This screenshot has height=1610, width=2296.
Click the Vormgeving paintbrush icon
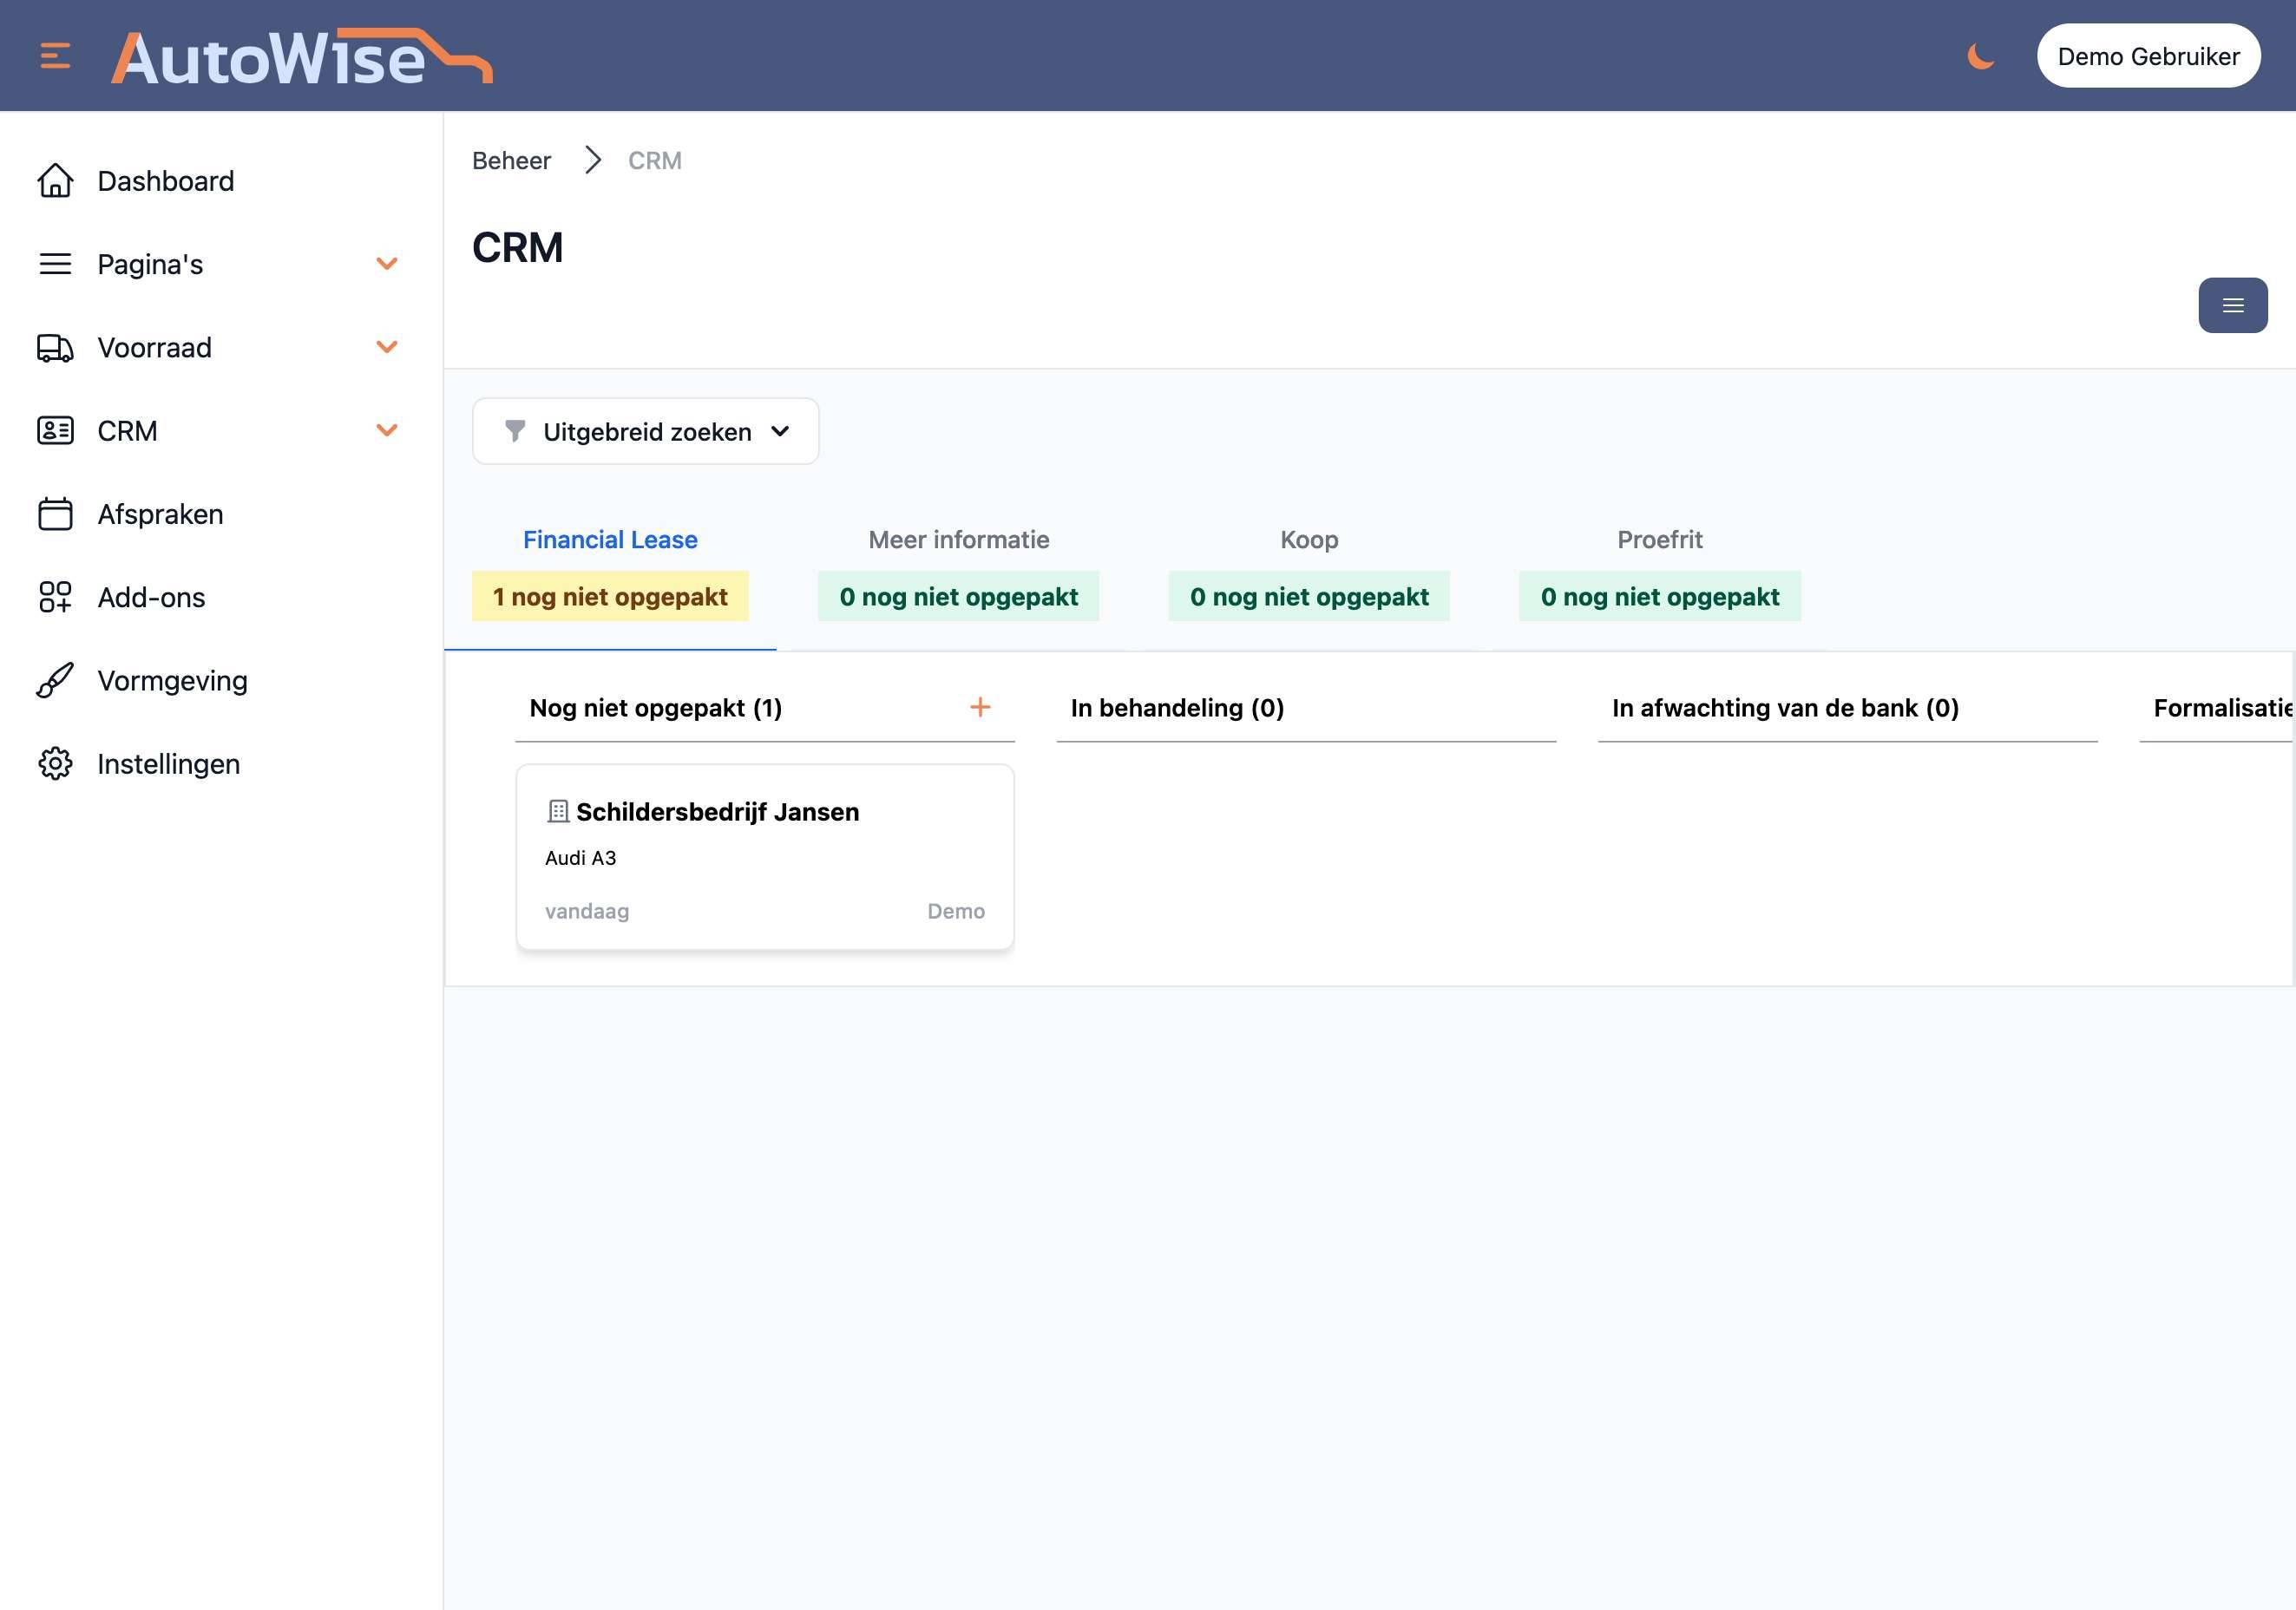coord(55,680)
